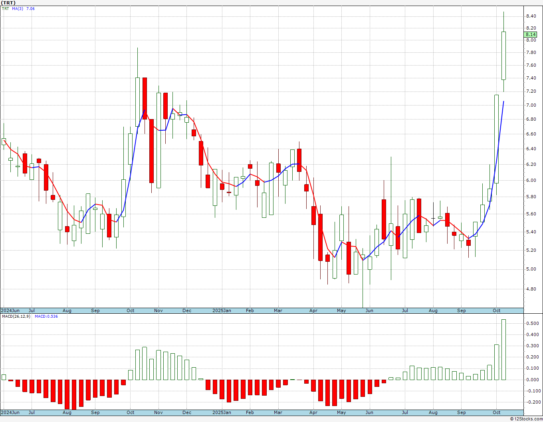Click the MACD:0.536 value label

pos(46,316)
